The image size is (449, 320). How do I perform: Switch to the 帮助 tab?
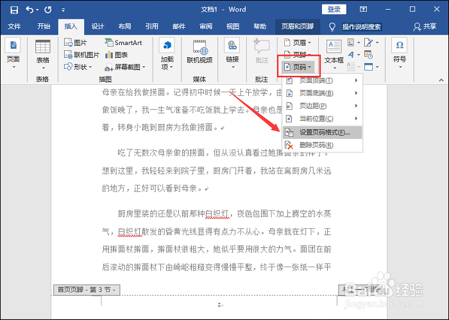click(x=260, y=26)
